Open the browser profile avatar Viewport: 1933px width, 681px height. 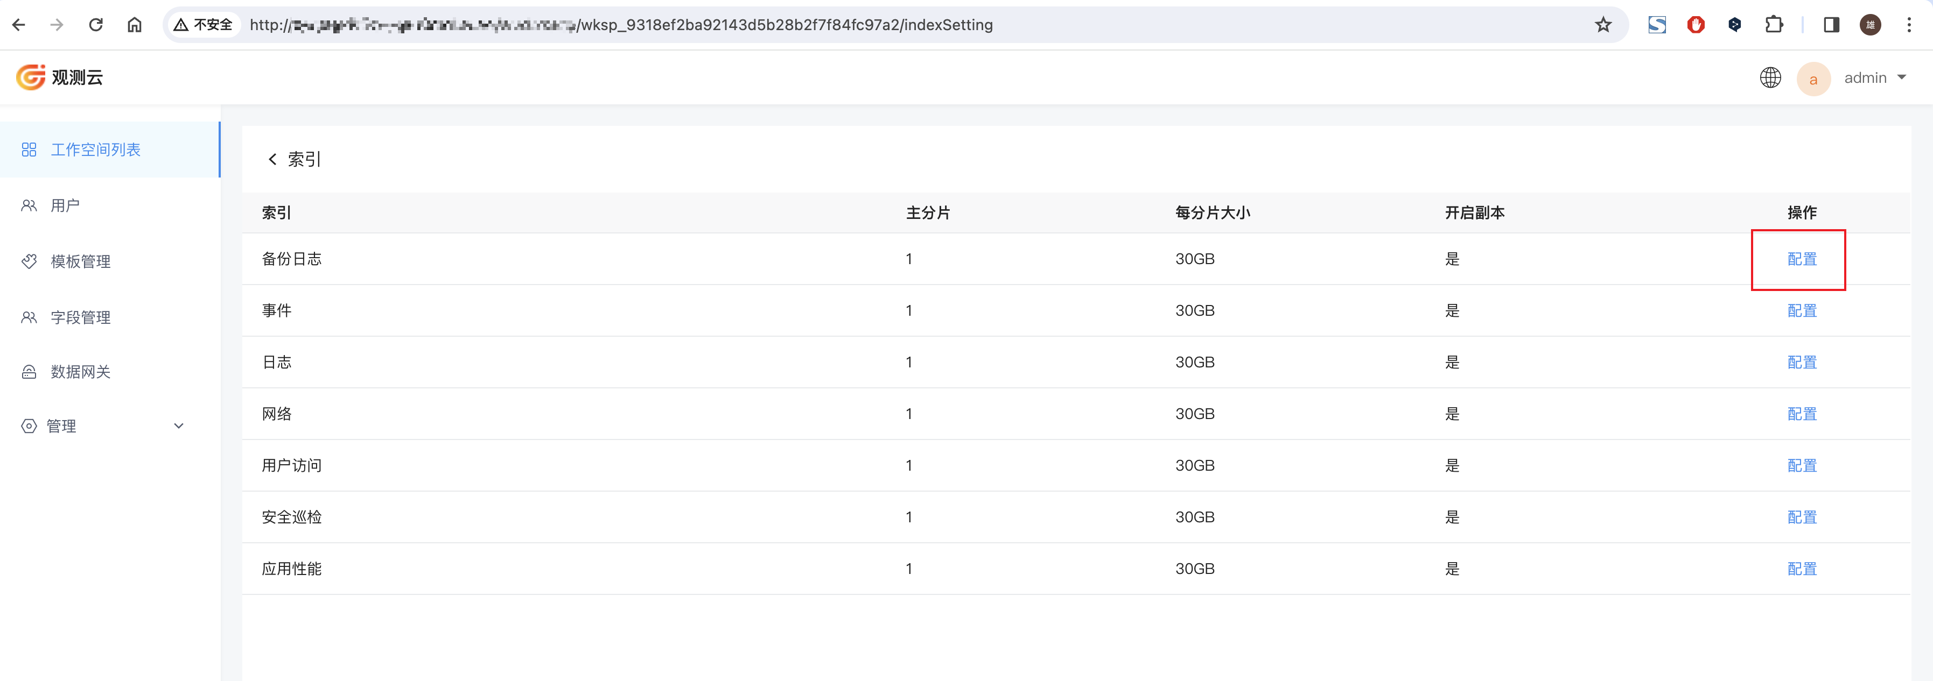(1870, 25)
